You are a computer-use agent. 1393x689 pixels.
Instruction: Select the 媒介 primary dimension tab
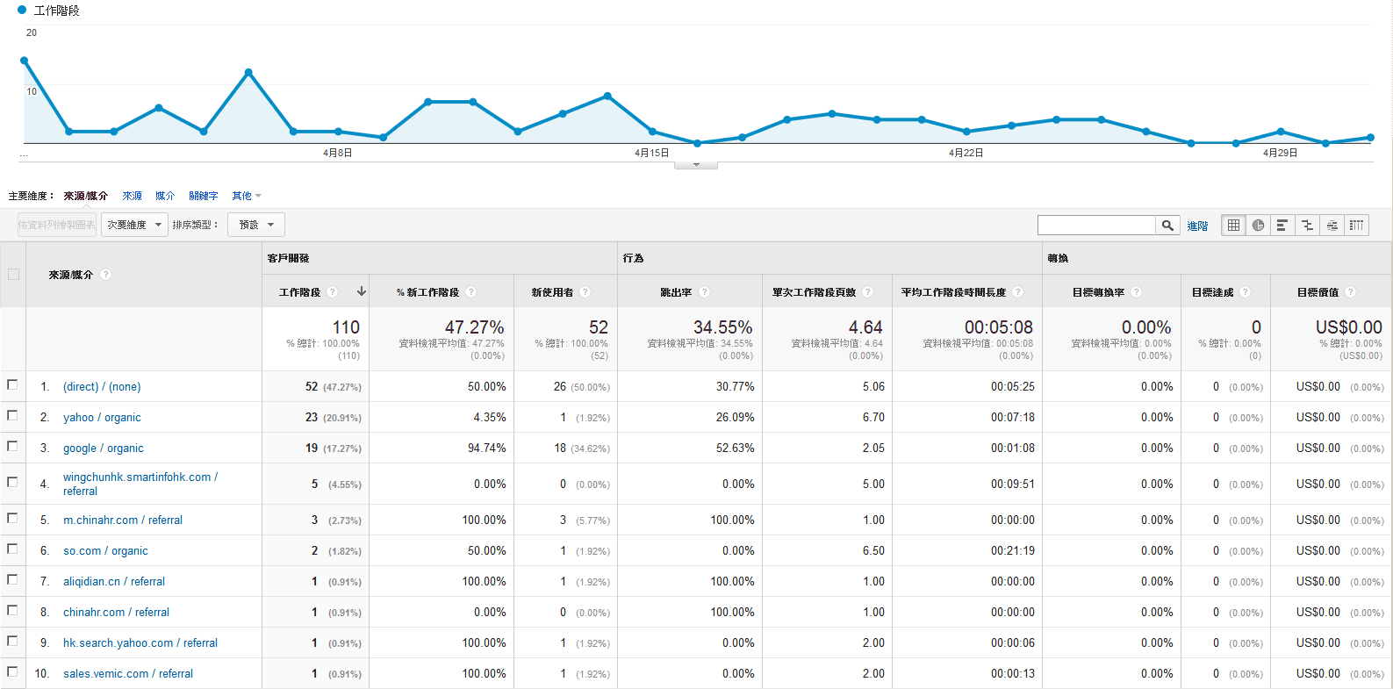165,196
